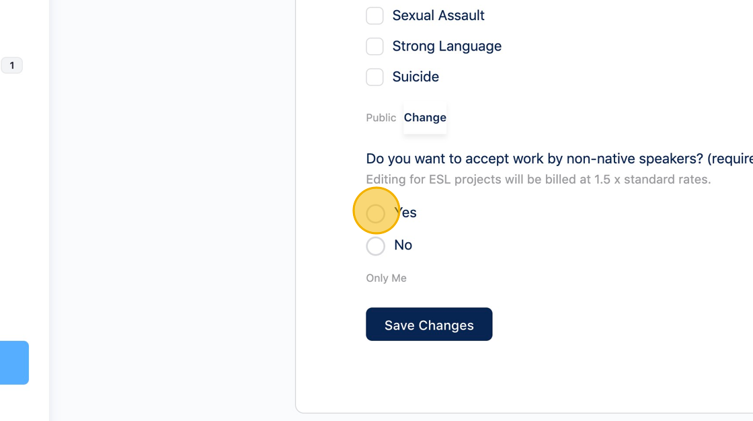Click Change next to Public visibility
Viewport: 753px width, 421px height.
[x=425, y=118]
